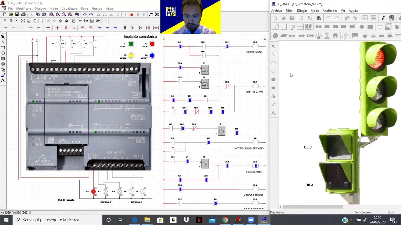Image resolution: width=401 pixels, height=225 pixels.
Task: Select the paint bucket fill tool in CADe_SIMU
Action: coord(3,69)
